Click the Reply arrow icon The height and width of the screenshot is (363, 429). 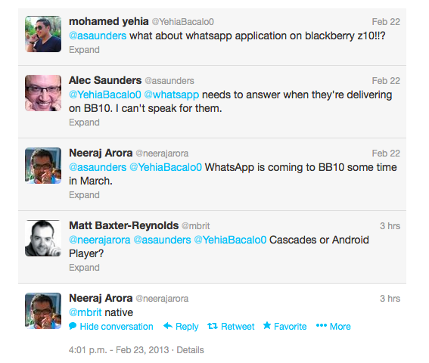coord(168,326)
